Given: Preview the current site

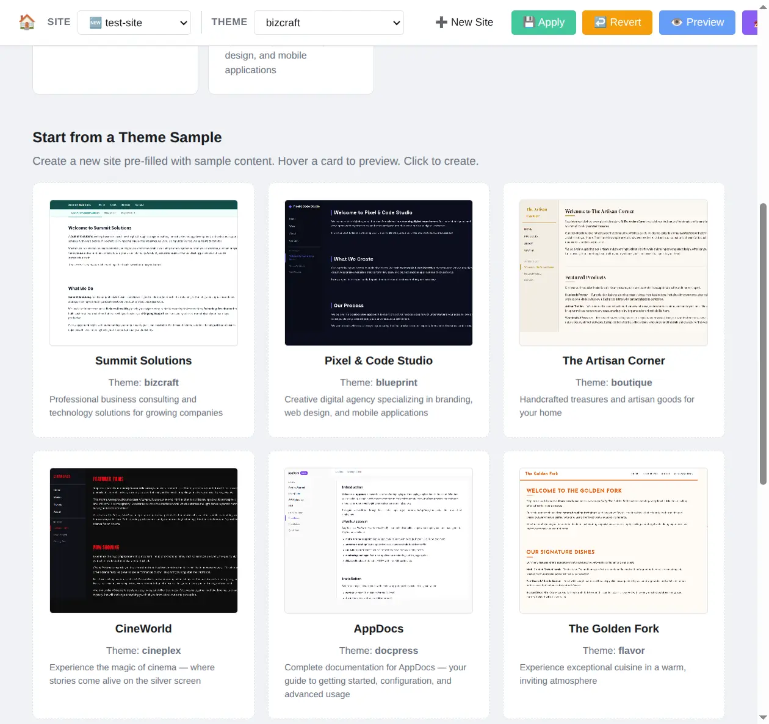Looking at the screenshot, I should [x=697, y=22].
